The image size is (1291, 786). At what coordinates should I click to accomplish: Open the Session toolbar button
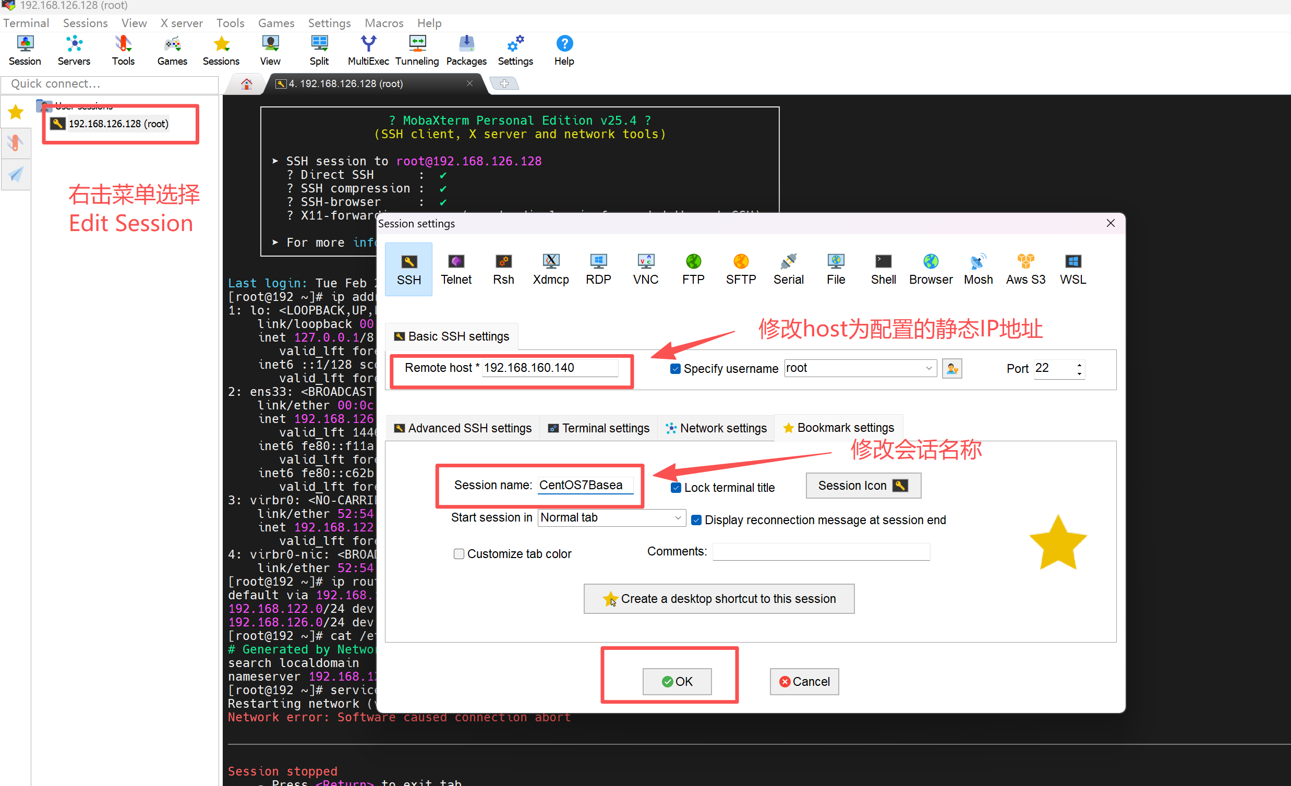coord(25,51)
